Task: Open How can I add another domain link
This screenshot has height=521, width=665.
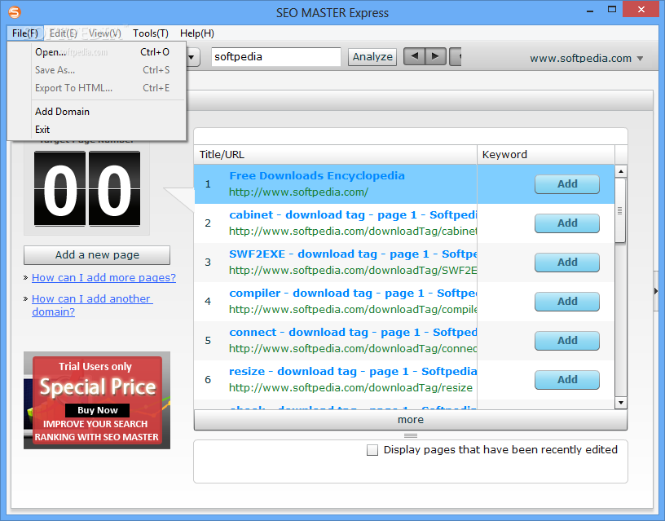Action: tap(92, 305)
